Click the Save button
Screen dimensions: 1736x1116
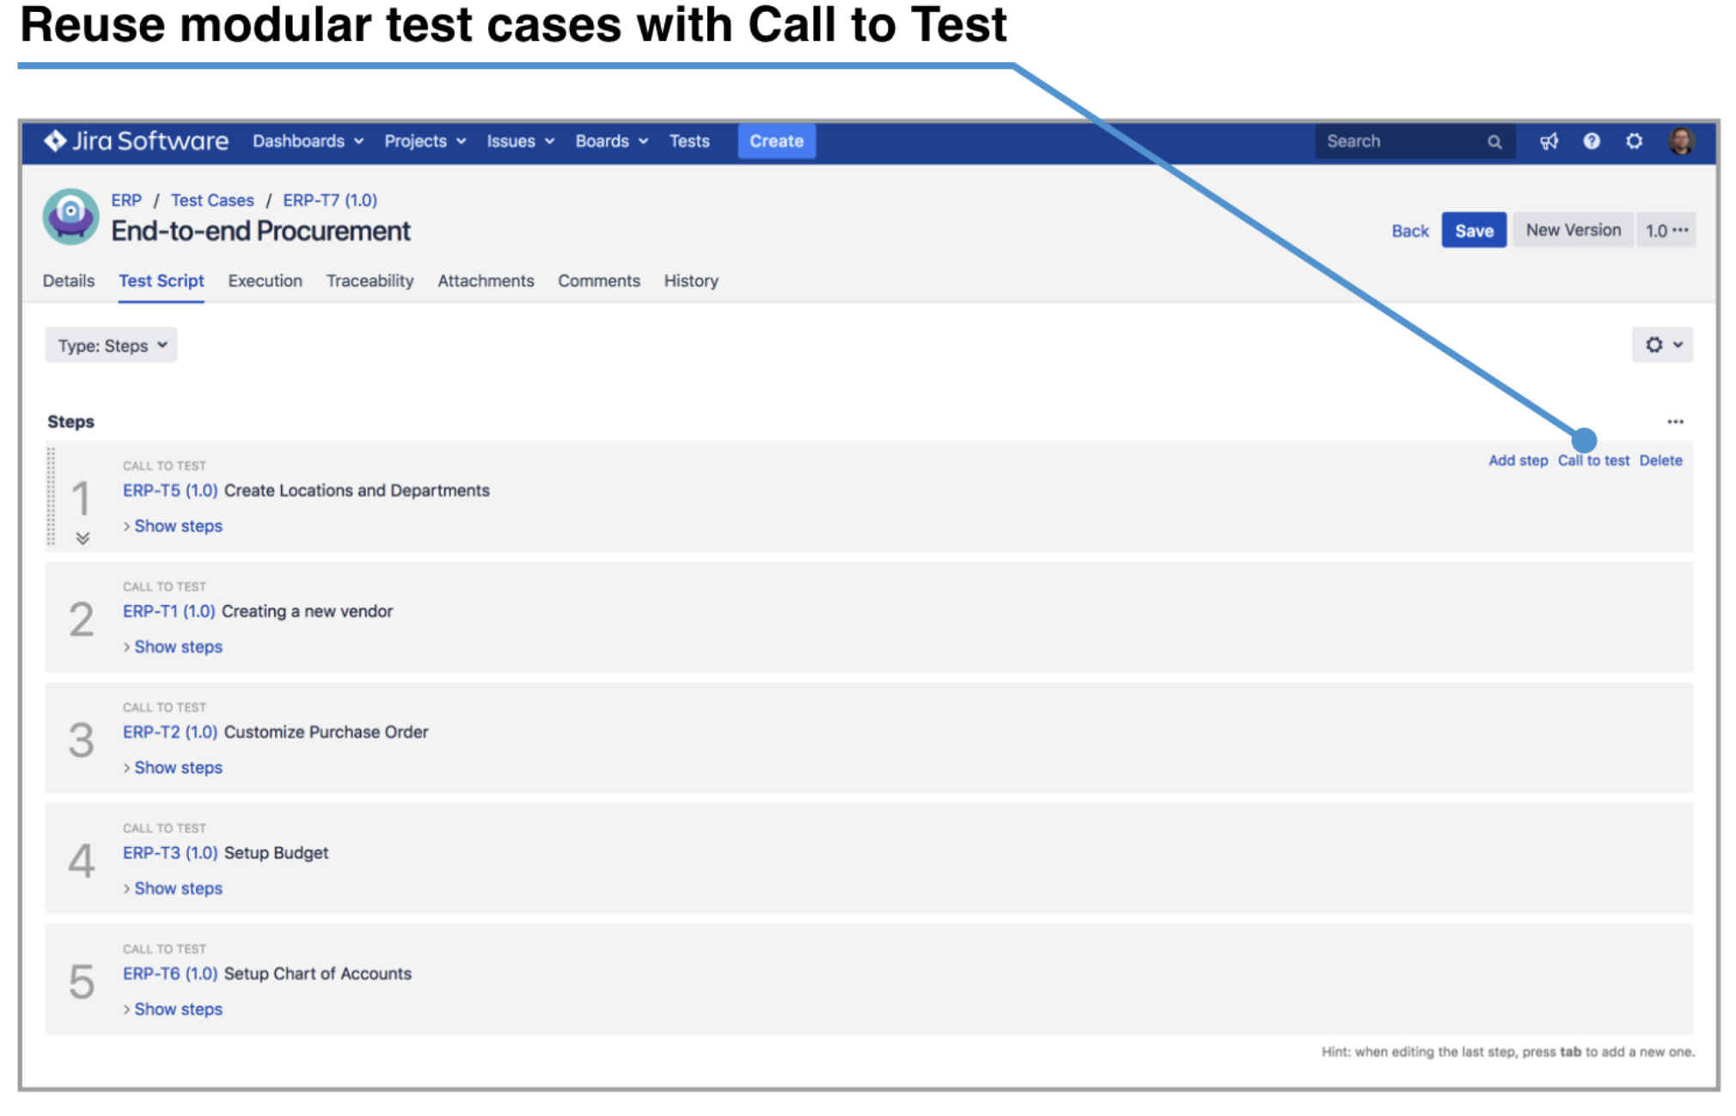pyautogui.click(x=1473, y=230)
